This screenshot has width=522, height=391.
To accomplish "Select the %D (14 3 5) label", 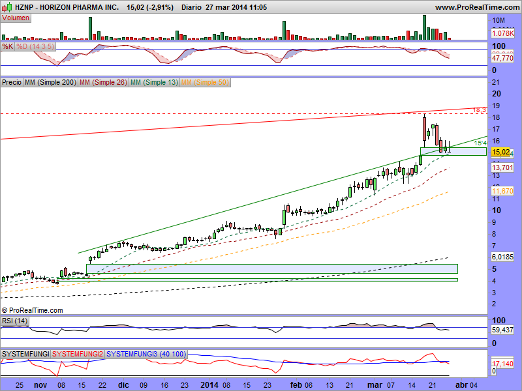I will pyautogui.click(x=35, y=46).
